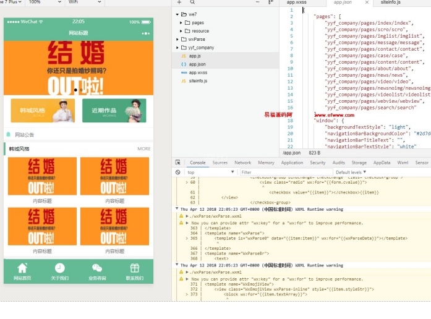Click the file search magnifier icon
Viewport: 431px width, 319px height.
point(192,2)
